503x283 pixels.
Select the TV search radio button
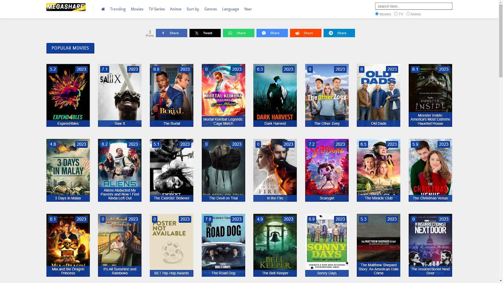click(395, 14)
